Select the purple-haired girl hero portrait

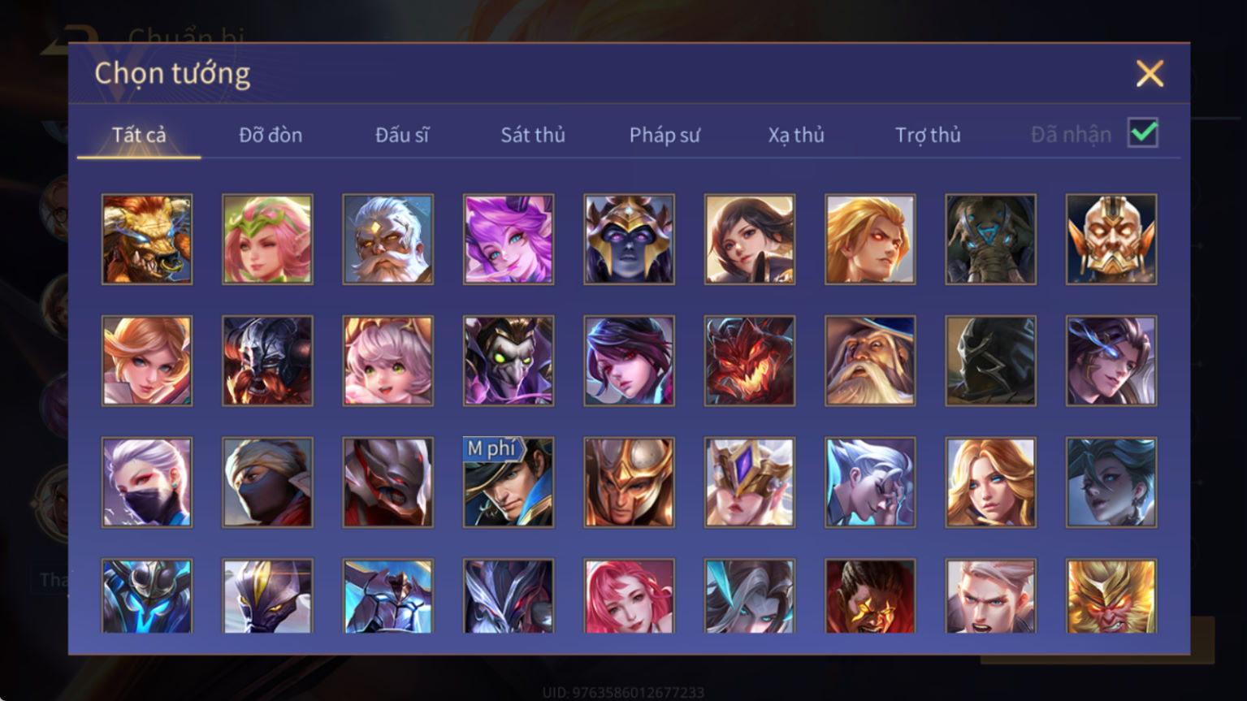coord(509,240)
